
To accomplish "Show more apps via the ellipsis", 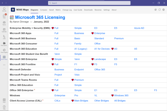I will (4, 65).
